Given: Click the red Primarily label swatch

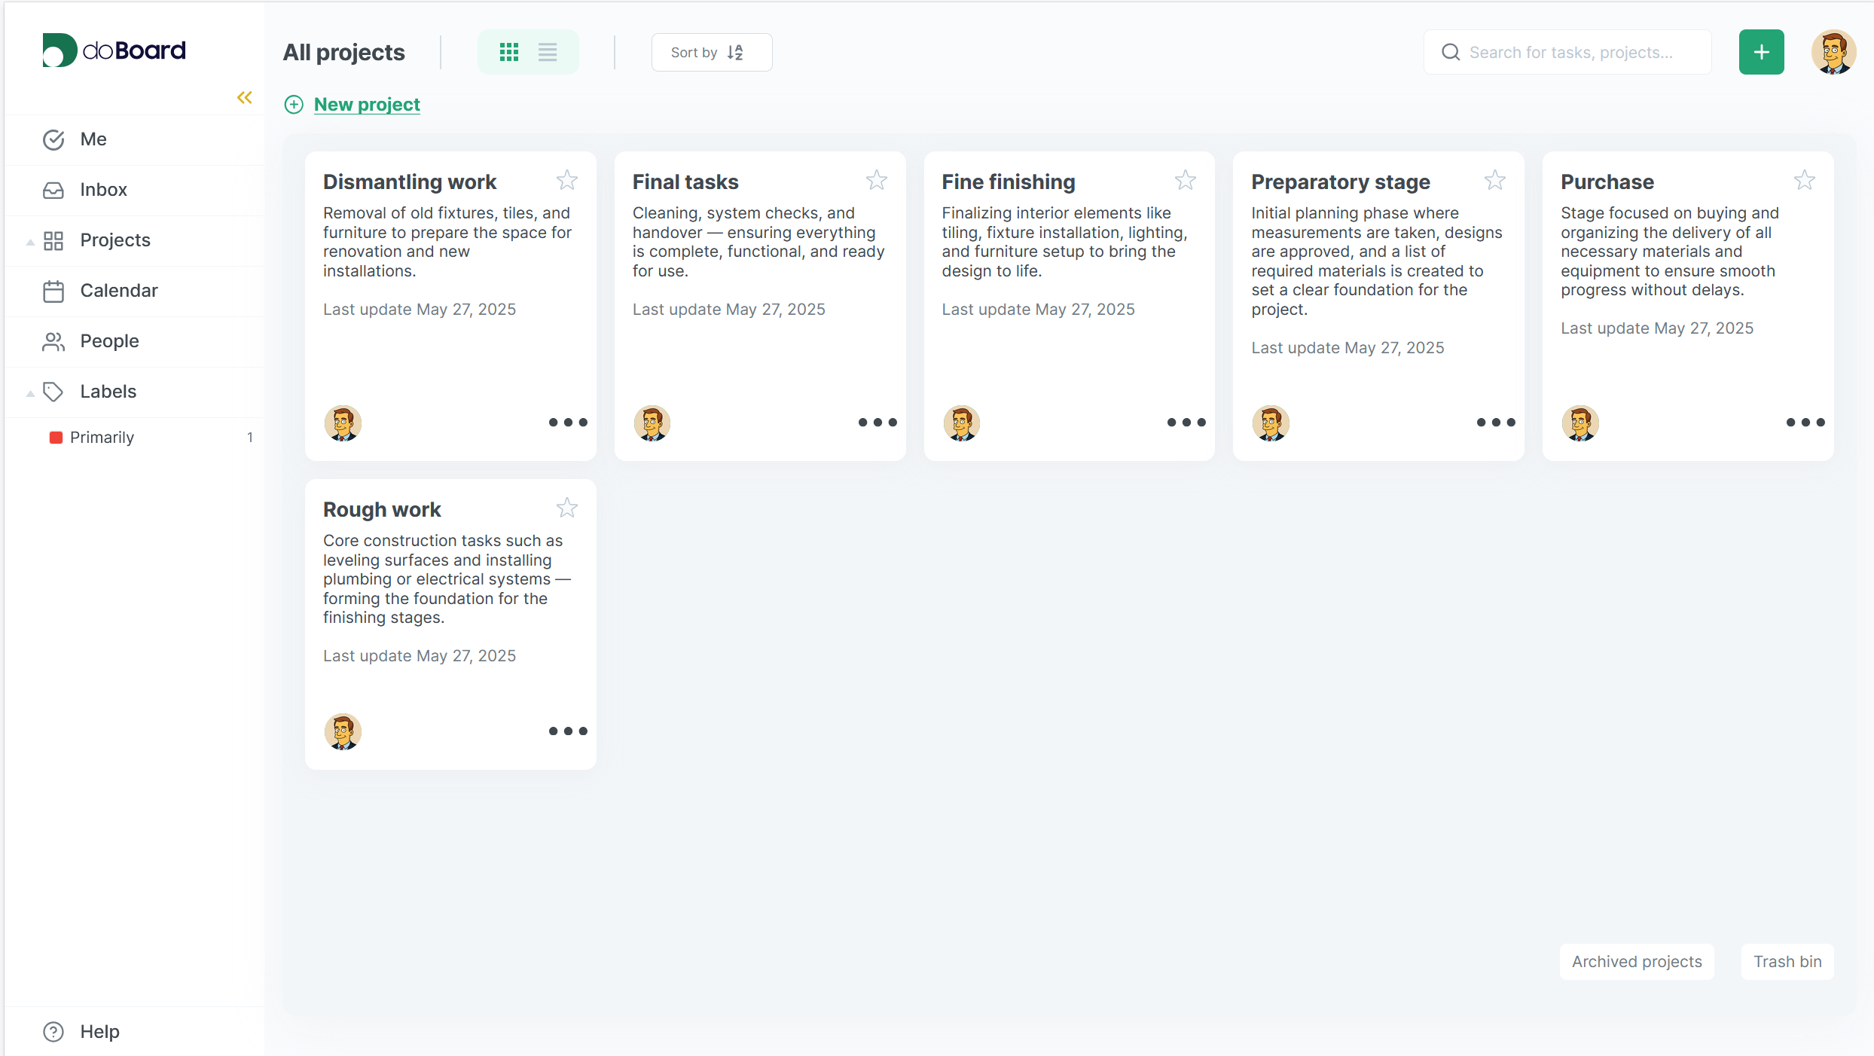Looking at the screenshot, I should [x=55, y=437].
